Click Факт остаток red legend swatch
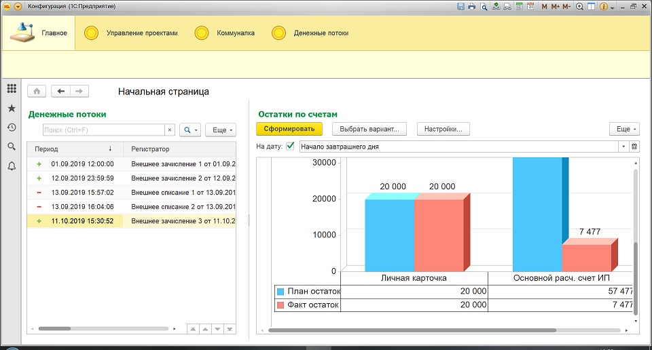Viewport: 652px width, 350px height. click(x=280, y=305)
